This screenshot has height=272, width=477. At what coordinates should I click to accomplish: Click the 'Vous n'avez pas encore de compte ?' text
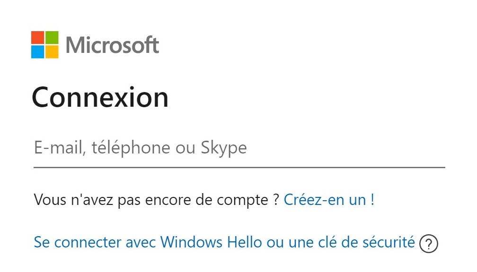tap(156, 200)
